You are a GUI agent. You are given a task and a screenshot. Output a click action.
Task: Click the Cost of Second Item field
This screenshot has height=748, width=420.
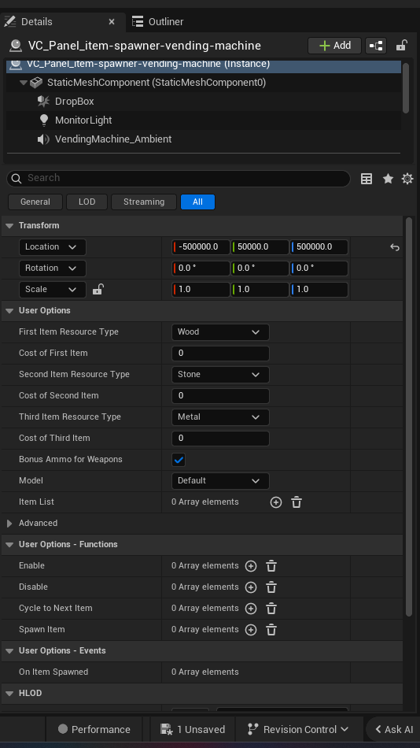220,396
